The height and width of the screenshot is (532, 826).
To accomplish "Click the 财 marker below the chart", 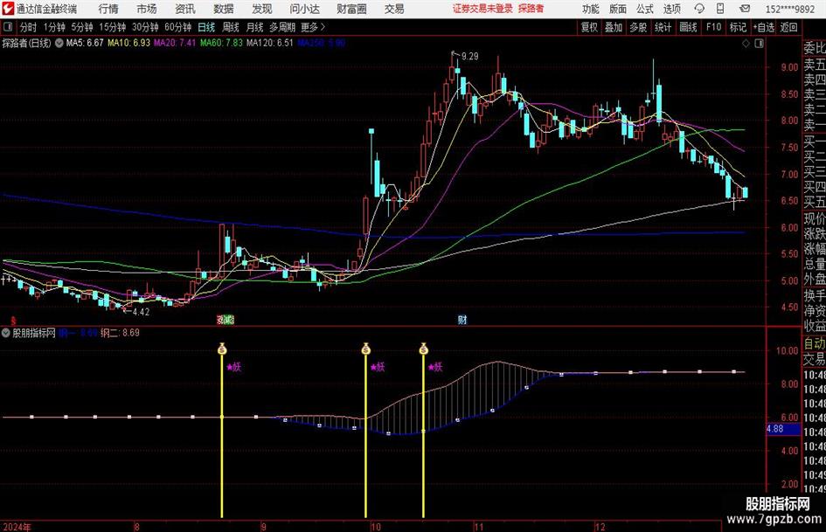I will point(462,320).
